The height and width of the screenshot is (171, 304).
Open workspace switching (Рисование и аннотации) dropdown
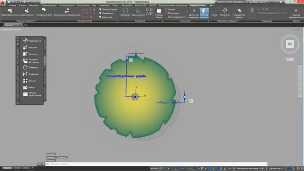pyautogui.click(x=248, y=169)
